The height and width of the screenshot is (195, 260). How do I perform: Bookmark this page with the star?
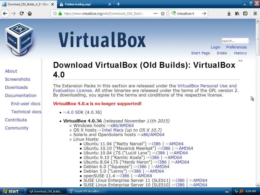[163, 13]
